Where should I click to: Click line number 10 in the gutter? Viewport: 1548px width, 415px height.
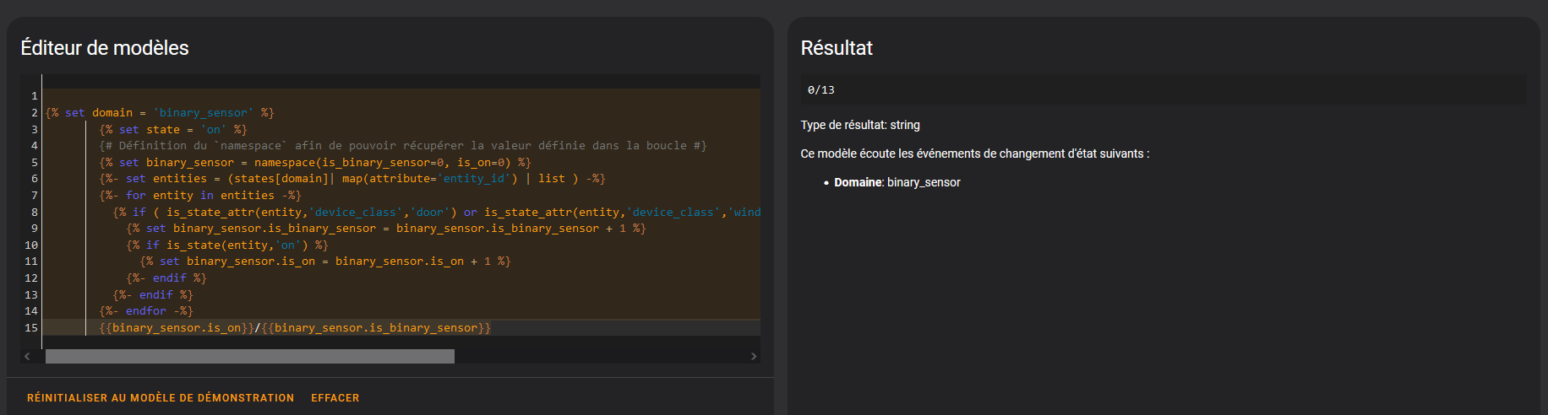(31, 245)
